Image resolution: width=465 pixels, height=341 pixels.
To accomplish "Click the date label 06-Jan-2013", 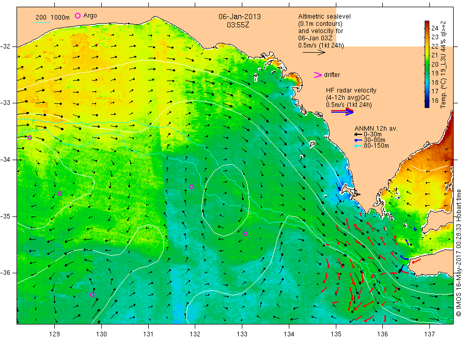I will pos(240,17).
